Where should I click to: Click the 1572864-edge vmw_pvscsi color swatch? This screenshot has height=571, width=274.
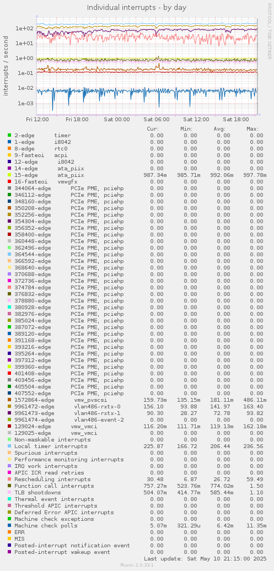[9, 400]
